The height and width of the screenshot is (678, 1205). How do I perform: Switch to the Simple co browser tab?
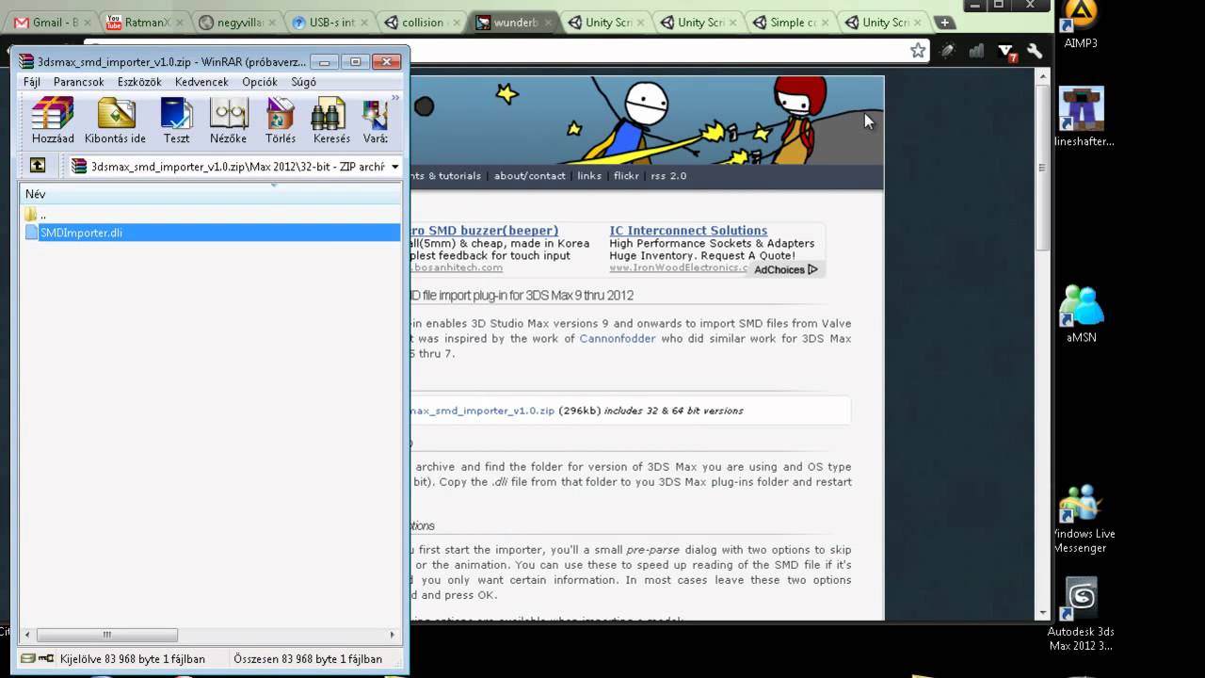click(789, 22)
